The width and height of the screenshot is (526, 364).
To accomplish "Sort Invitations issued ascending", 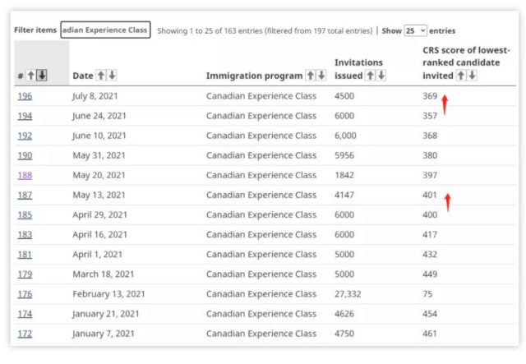I will click(x=370, y=76).
